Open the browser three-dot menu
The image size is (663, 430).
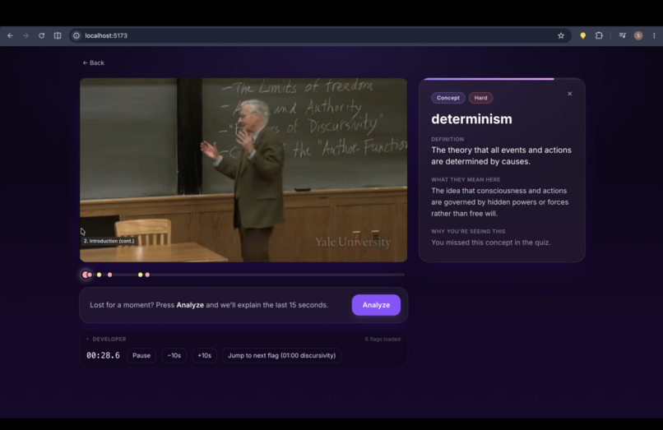(654, 35)
